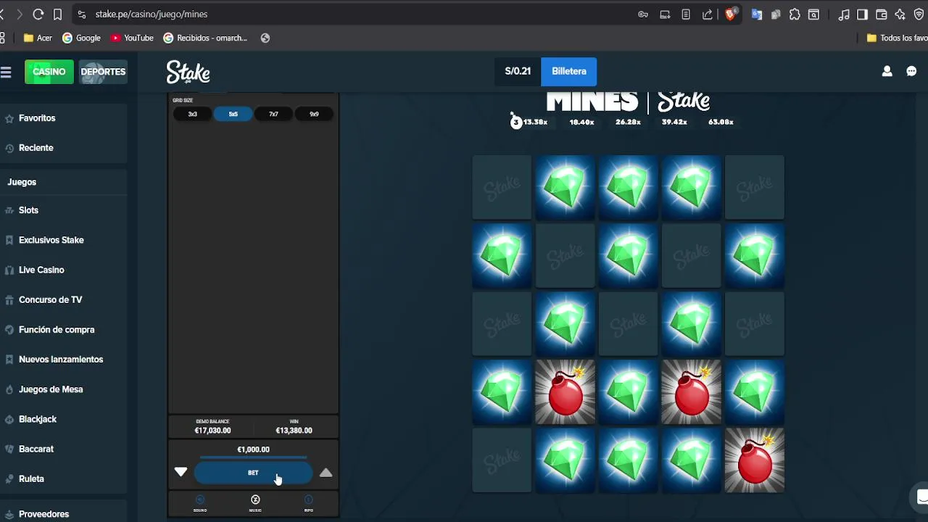Open the YouTube bookmark

tap(132, 38)
